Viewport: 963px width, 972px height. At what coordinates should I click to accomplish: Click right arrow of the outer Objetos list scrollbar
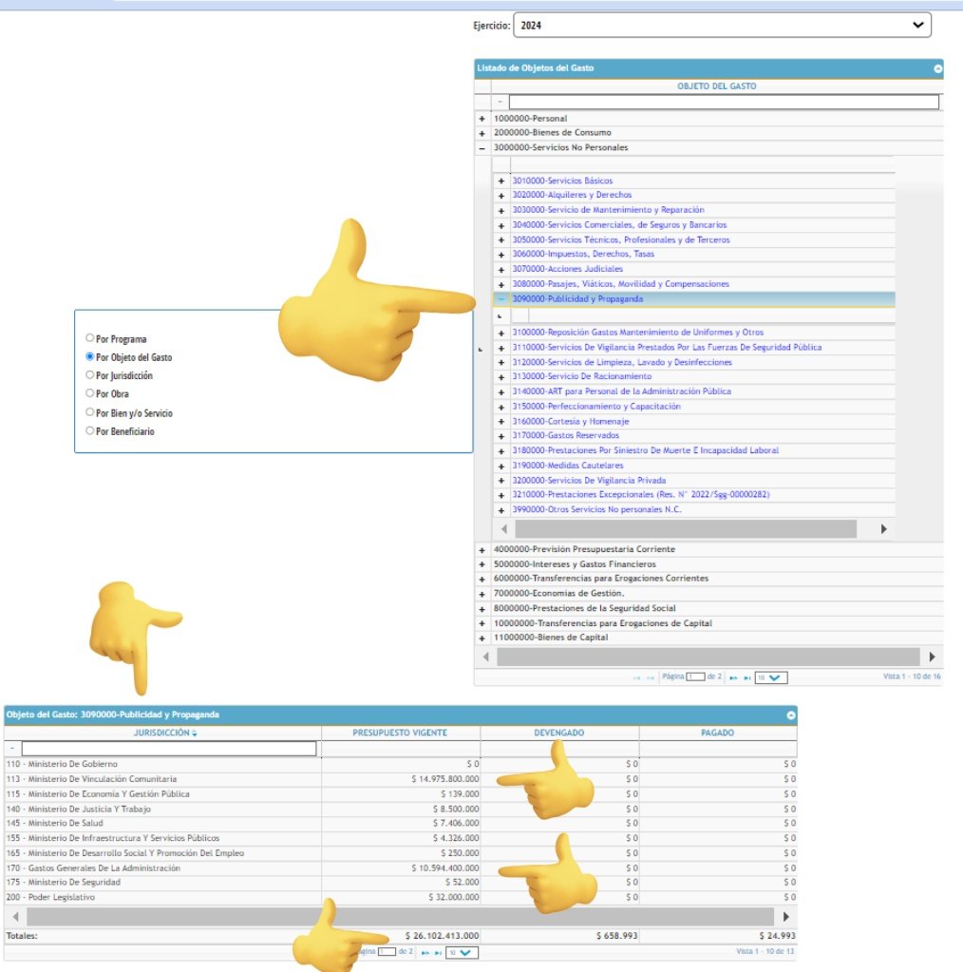(x=932, y=657)
